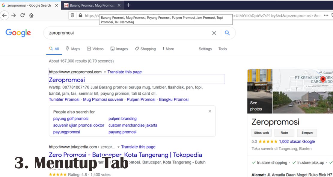Click the Rute directions button
This screenshot has height=177, width=333.
coord(284,133)
